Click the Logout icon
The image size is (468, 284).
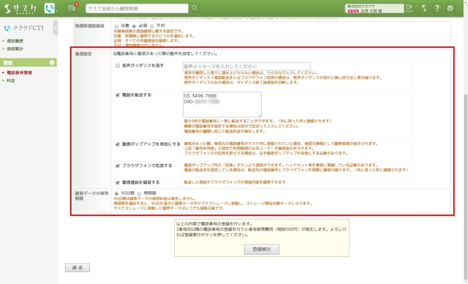409,8
